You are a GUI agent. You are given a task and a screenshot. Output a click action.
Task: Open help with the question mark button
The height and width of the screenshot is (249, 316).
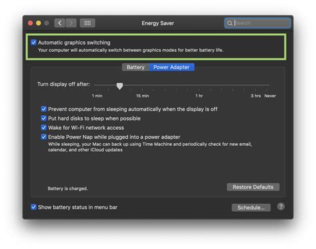coord(281,206)
